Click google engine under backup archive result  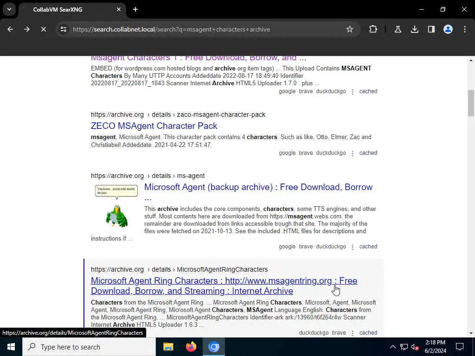coord(287,247)
